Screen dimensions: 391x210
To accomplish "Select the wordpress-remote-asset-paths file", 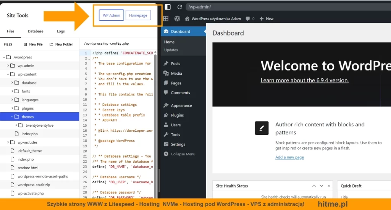I will point(42,176).
